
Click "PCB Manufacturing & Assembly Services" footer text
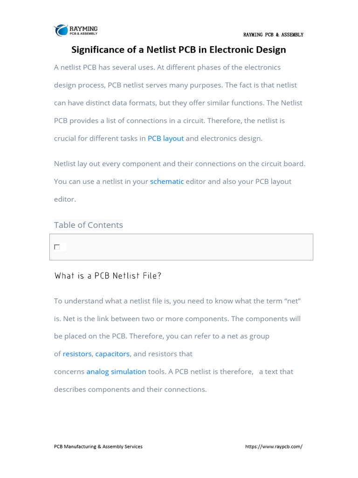pos(98,447)
